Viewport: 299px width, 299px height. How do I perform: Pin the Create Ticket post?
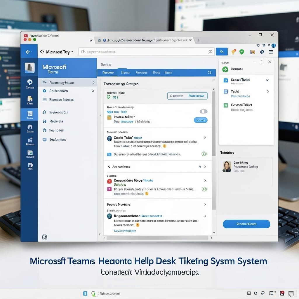(x=205, y=138)
